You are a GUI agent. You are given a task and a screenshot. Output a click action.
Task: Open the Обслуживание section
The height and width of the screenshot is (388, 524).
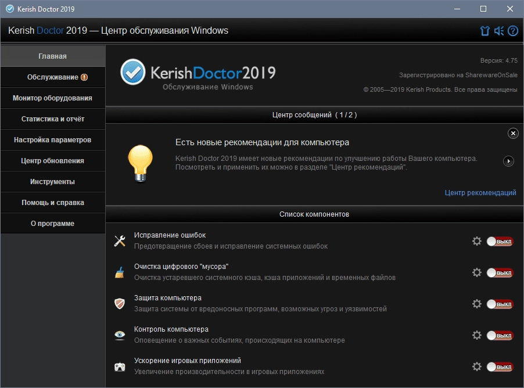coord(53,77)
